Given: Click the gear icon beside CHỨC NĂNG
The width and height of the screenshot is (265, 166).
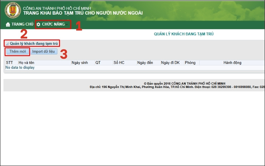Looking at the screenshot, I should coord(38,25).
